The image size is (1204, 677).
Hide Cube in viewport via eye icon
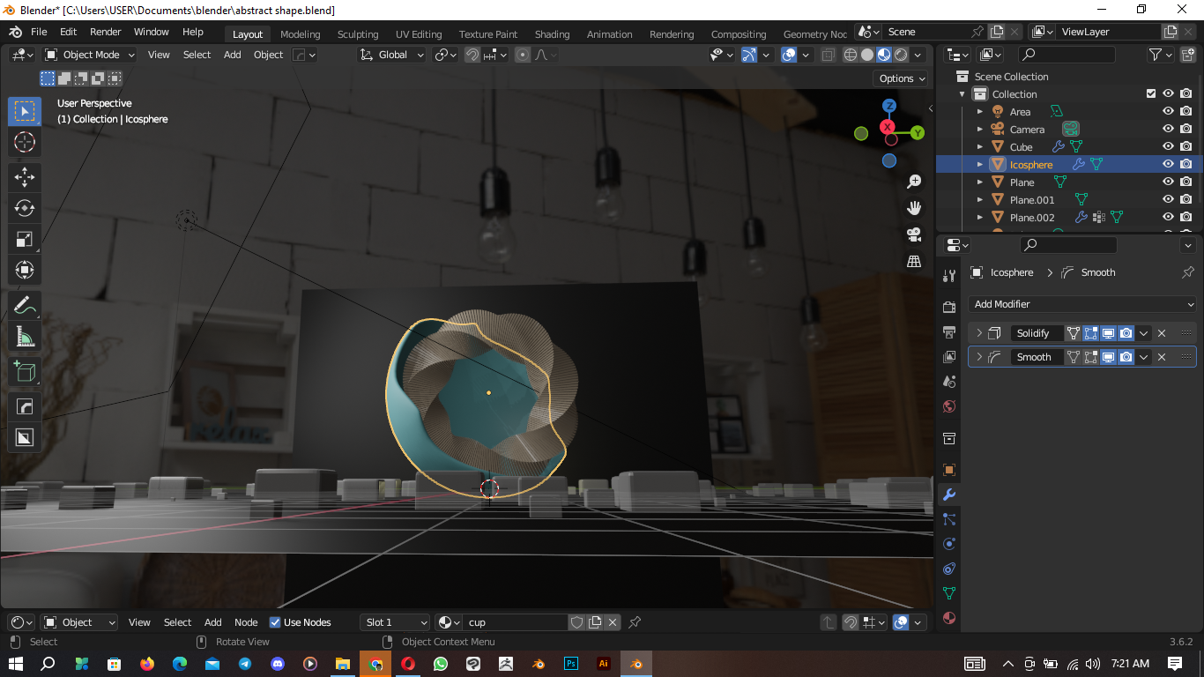[1168, 146]
